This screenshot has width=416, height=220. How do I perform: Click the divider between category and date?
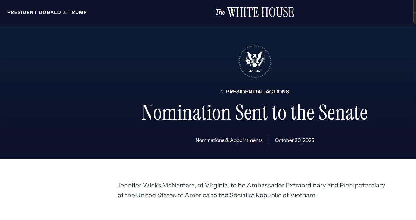click(x=269, y=140)
